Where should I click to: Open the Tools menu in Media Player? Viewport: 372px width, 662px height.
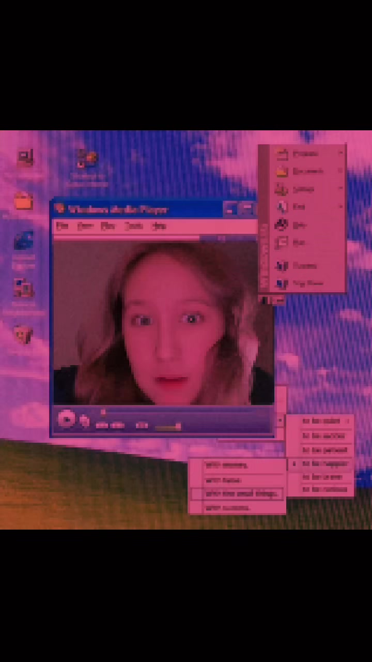click(x=133, y=226)
